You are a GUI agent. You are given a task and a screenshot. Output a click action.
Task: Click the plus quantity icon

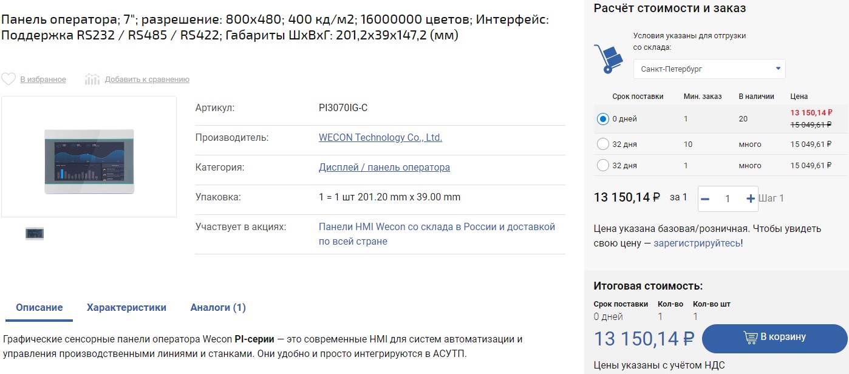pos(750,199)
